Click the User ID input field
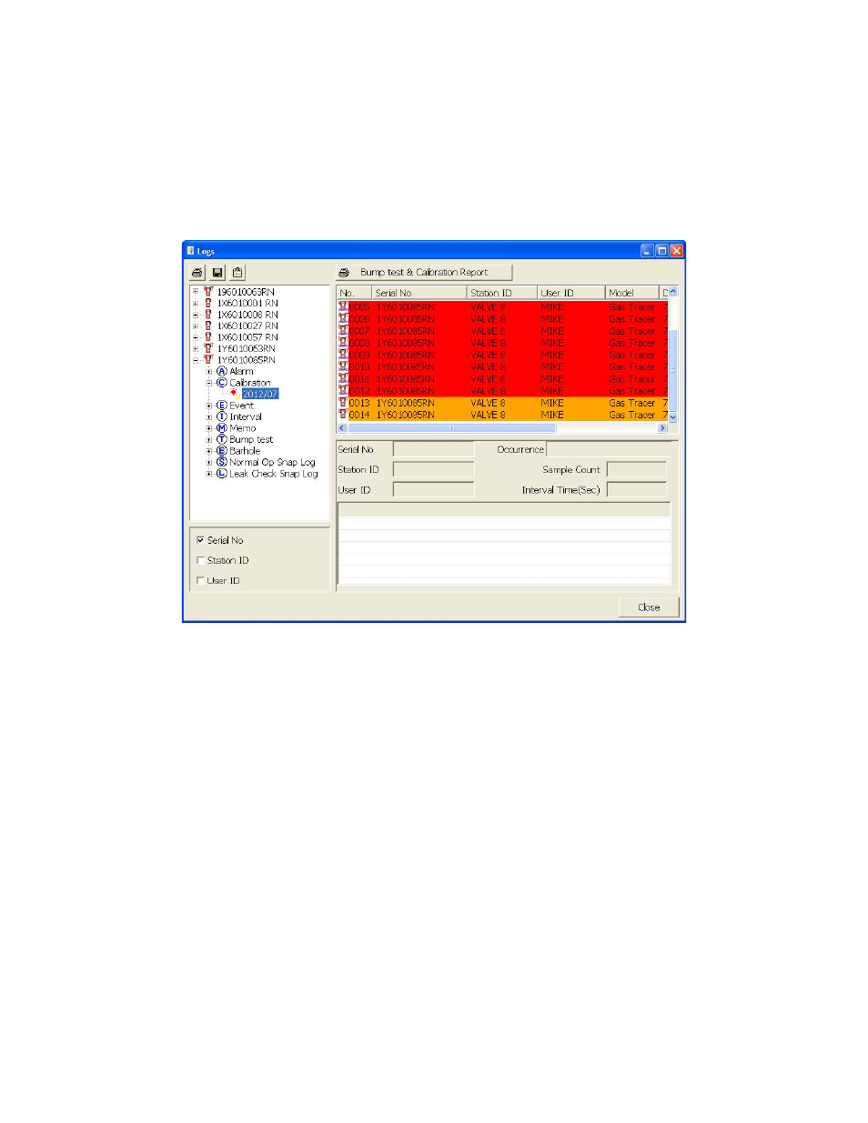The width and height of the screenshot is (868, 1123). (x=433, y=489)
